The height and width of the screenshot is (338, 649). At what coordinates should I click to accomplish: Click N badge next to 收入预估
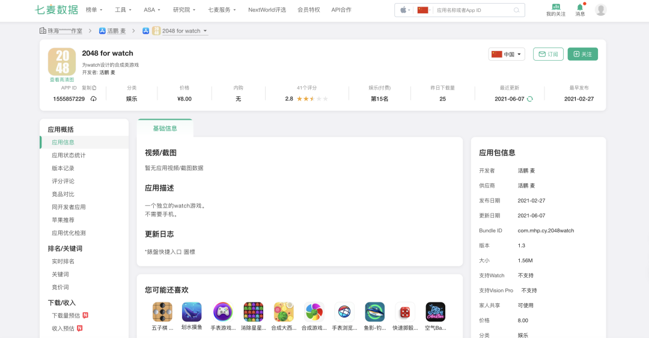click(x=79, y=328)
